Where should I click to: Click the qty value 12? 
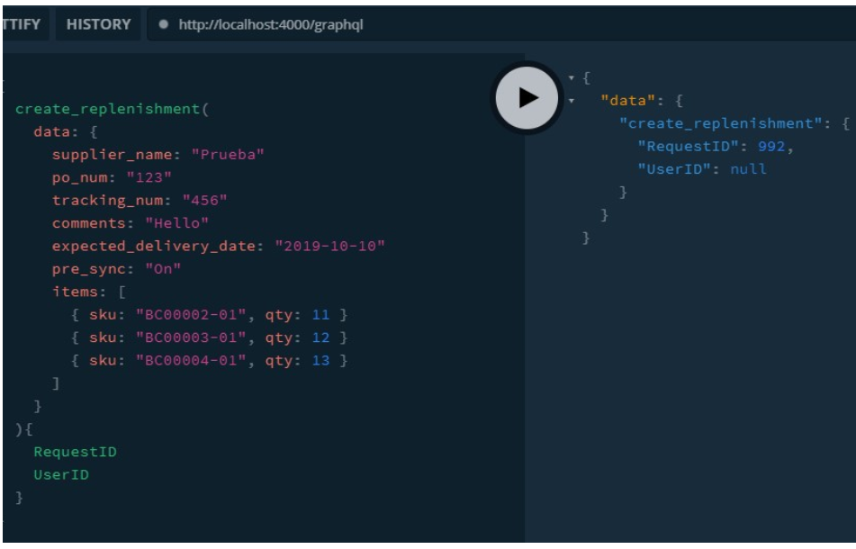(321, 337)
